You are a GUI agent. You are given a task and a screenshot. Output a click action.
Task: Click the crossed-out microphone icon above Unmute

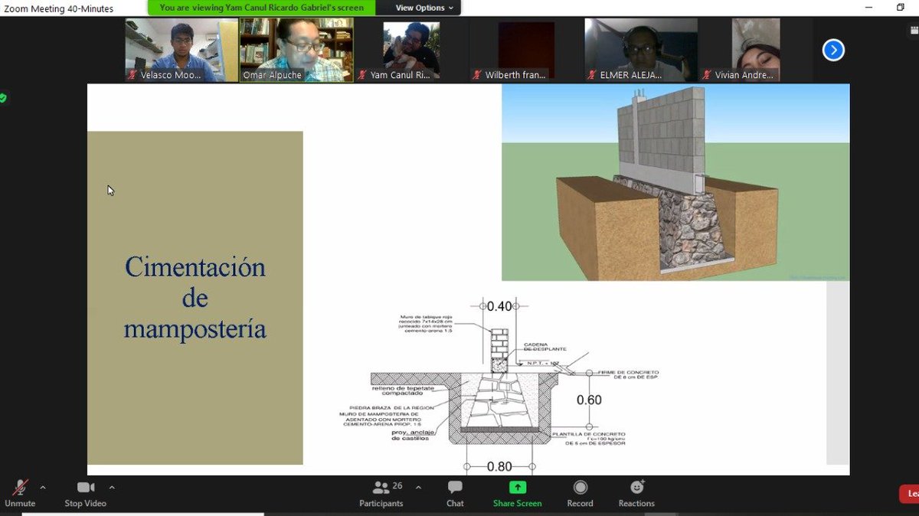click(20, 488)
